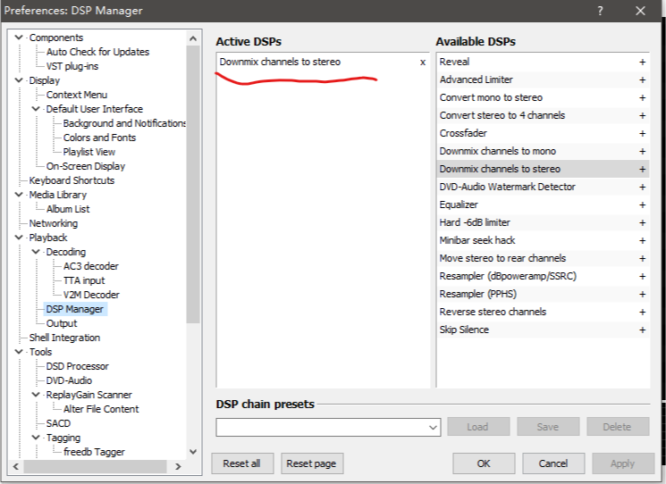The width and height of the screenshot is (666, 484).
Task: Click the OK button
Action: pyautogui.click(x=483, y=463)
